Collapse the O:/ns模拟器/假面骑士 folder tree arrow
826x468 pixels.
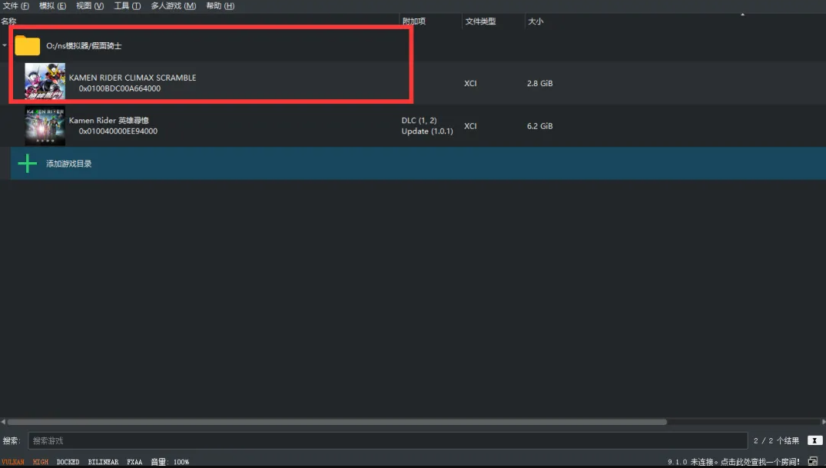(5, 46)
